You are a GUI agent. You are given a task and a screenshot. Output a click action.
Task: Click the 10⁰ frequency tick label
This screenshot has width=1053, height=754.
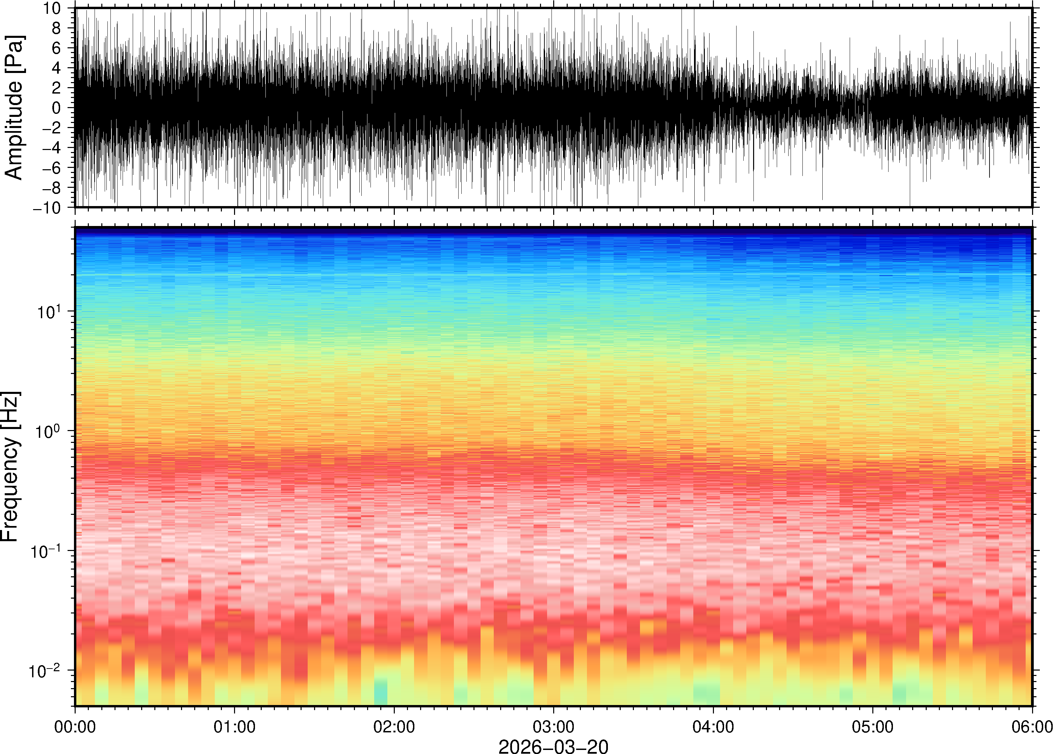click(x=48, y=431)
